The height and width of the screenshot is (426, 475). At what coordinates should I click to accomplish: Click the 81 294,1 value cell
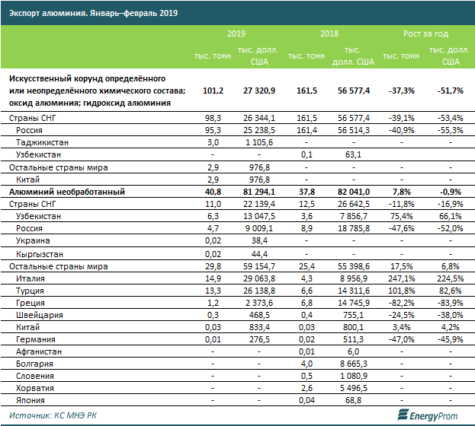click(x=258, y=192)
